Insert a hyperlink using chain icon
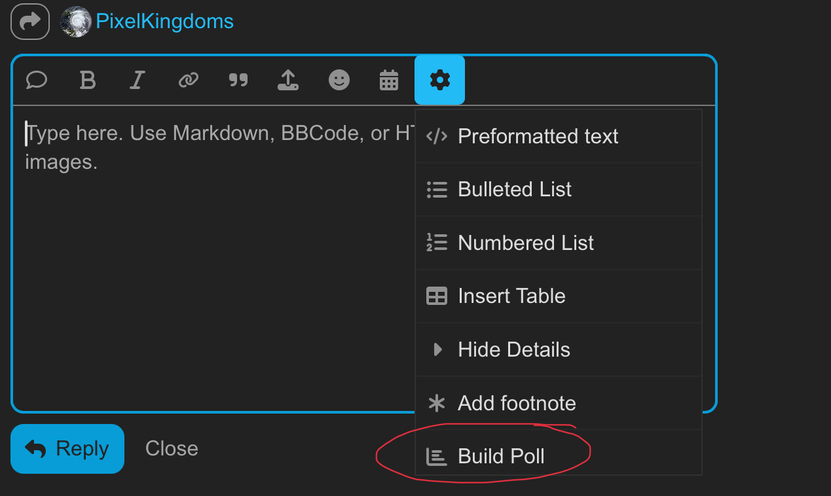The image size is (831, 496). [x=188, y=80]
